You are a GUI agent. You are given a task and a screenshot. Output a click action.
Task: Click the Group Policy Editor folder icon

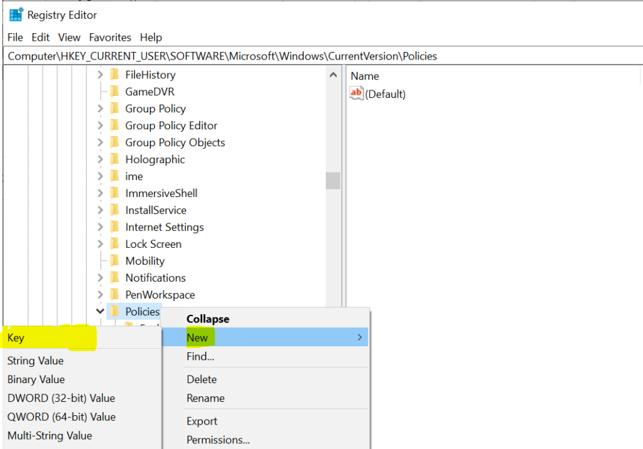tap(115, 125)
